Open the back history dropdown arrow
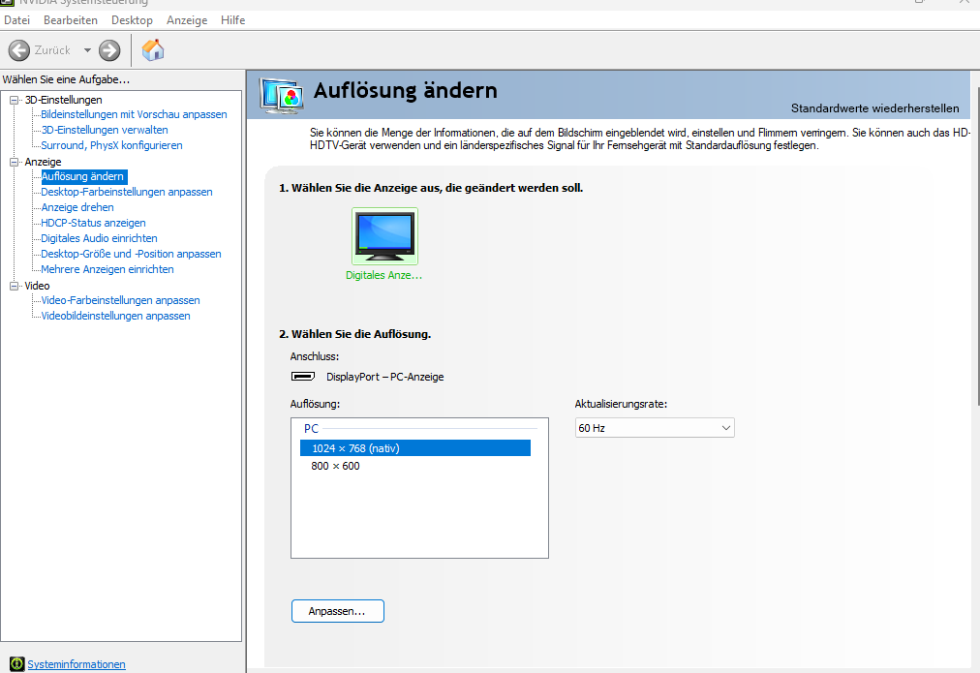This screenshot has height=673, width=980. click(x=87, y=50)
